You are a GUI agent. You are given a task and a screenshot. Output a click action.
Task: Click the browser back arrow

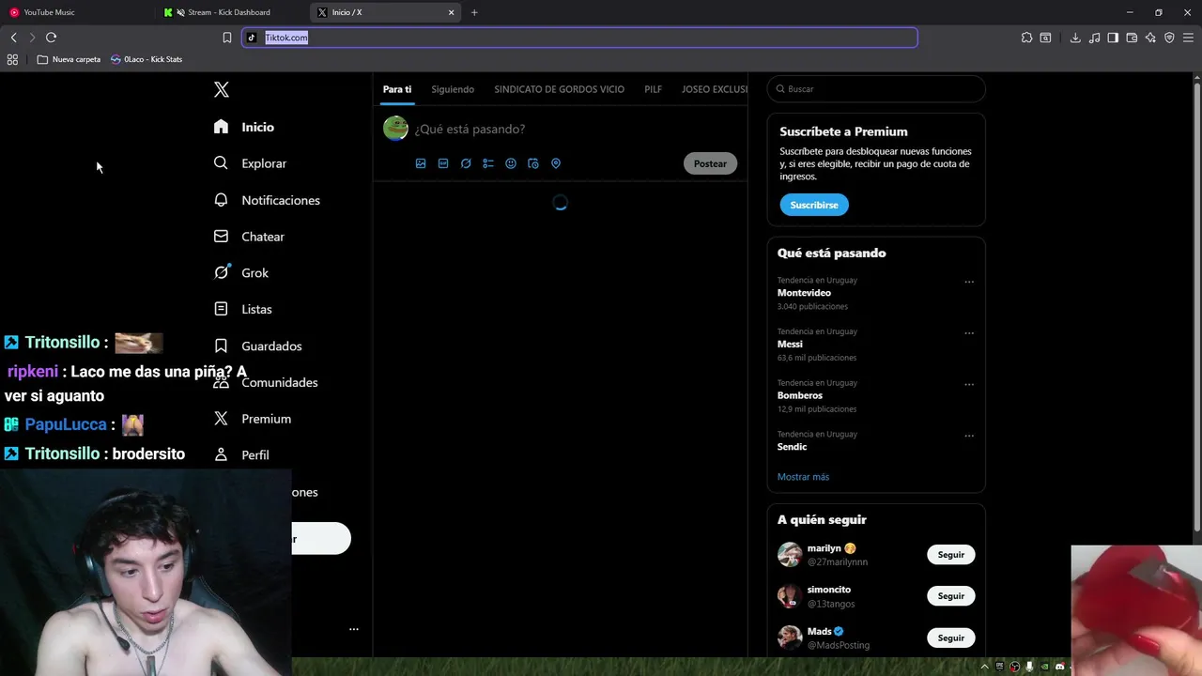[x=13, y=38]
